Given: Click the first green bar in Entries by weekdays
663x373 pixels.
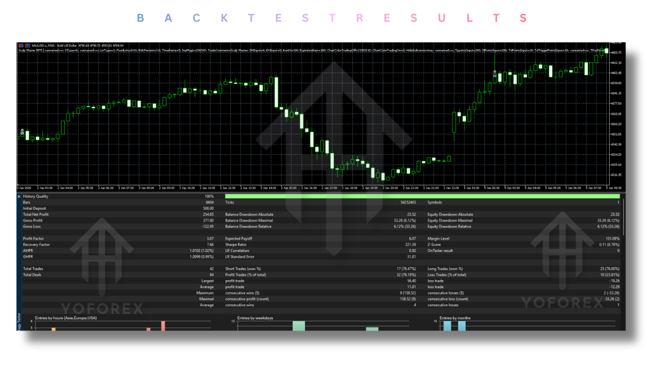Looking at the screenshot, I should [299, 325].
